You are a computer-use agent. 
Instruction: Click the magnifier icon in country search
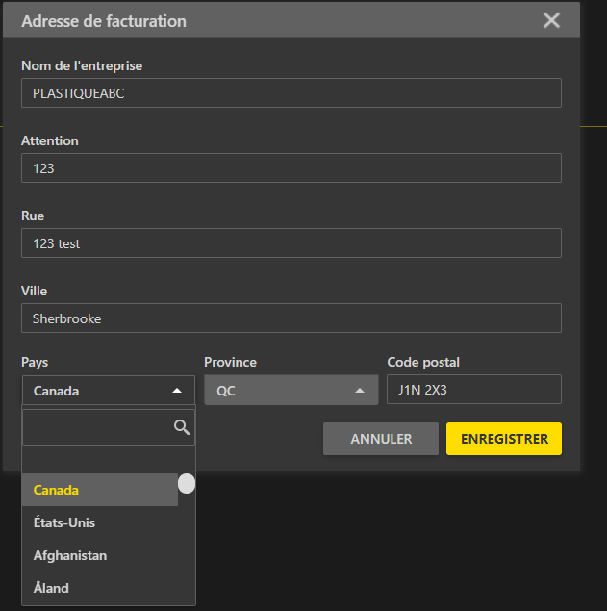pos(182,427)
